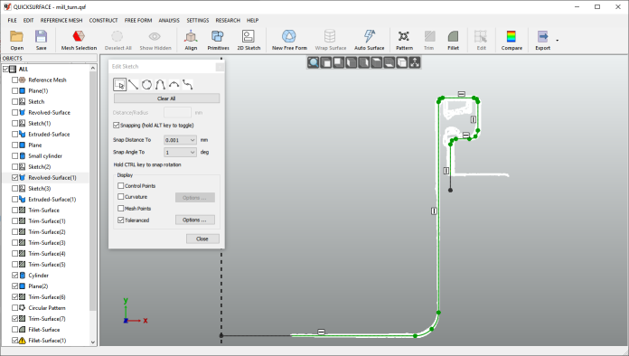
Task: Enable Curvature display
Action: [x=120, y=196]
